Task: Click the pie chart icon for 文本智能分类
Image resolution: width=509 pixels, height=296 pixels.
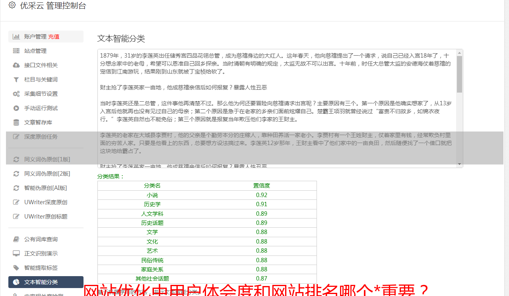Action: 16,282
